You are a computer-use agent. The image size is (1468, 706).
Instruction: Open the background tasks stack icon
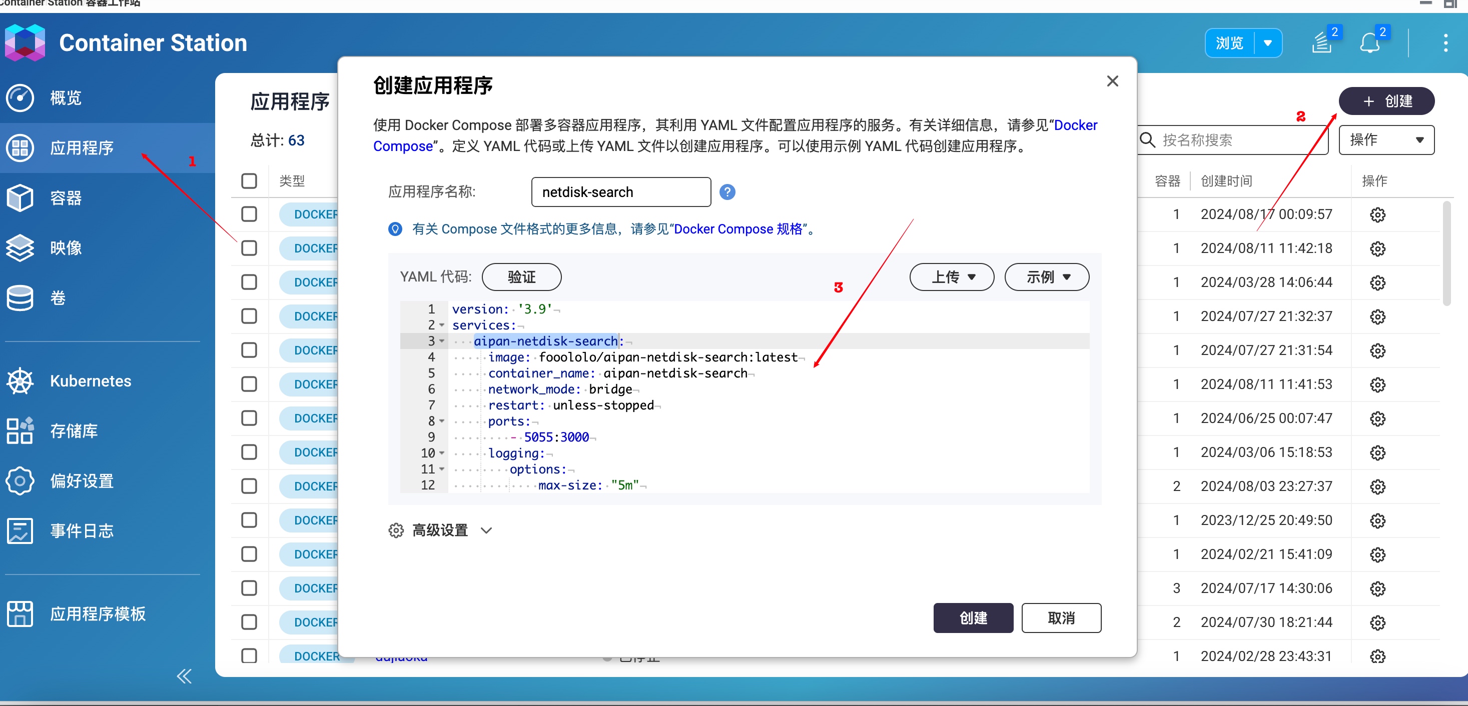(1322, 43)
